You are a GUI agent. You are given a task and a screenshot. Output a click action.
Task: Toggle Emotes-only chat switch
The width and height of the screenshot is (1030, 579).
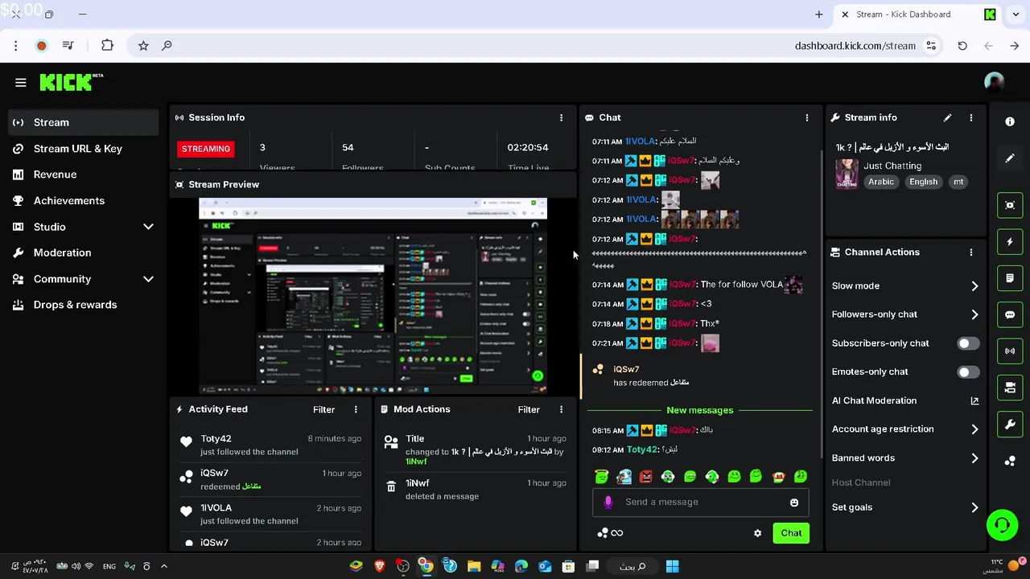968,372
